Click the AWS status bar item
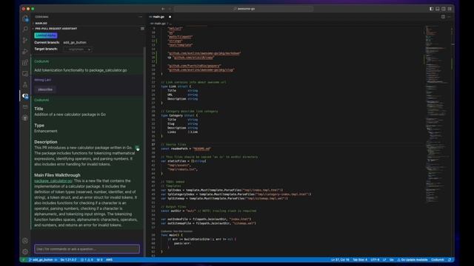The width and height of the screenshot is (474, 266). tap(109, 259)
